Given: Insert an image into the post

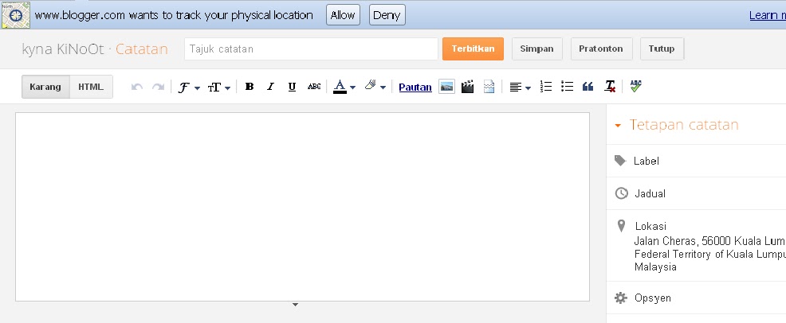Looking at the screenshot, I should coord(446,87).
